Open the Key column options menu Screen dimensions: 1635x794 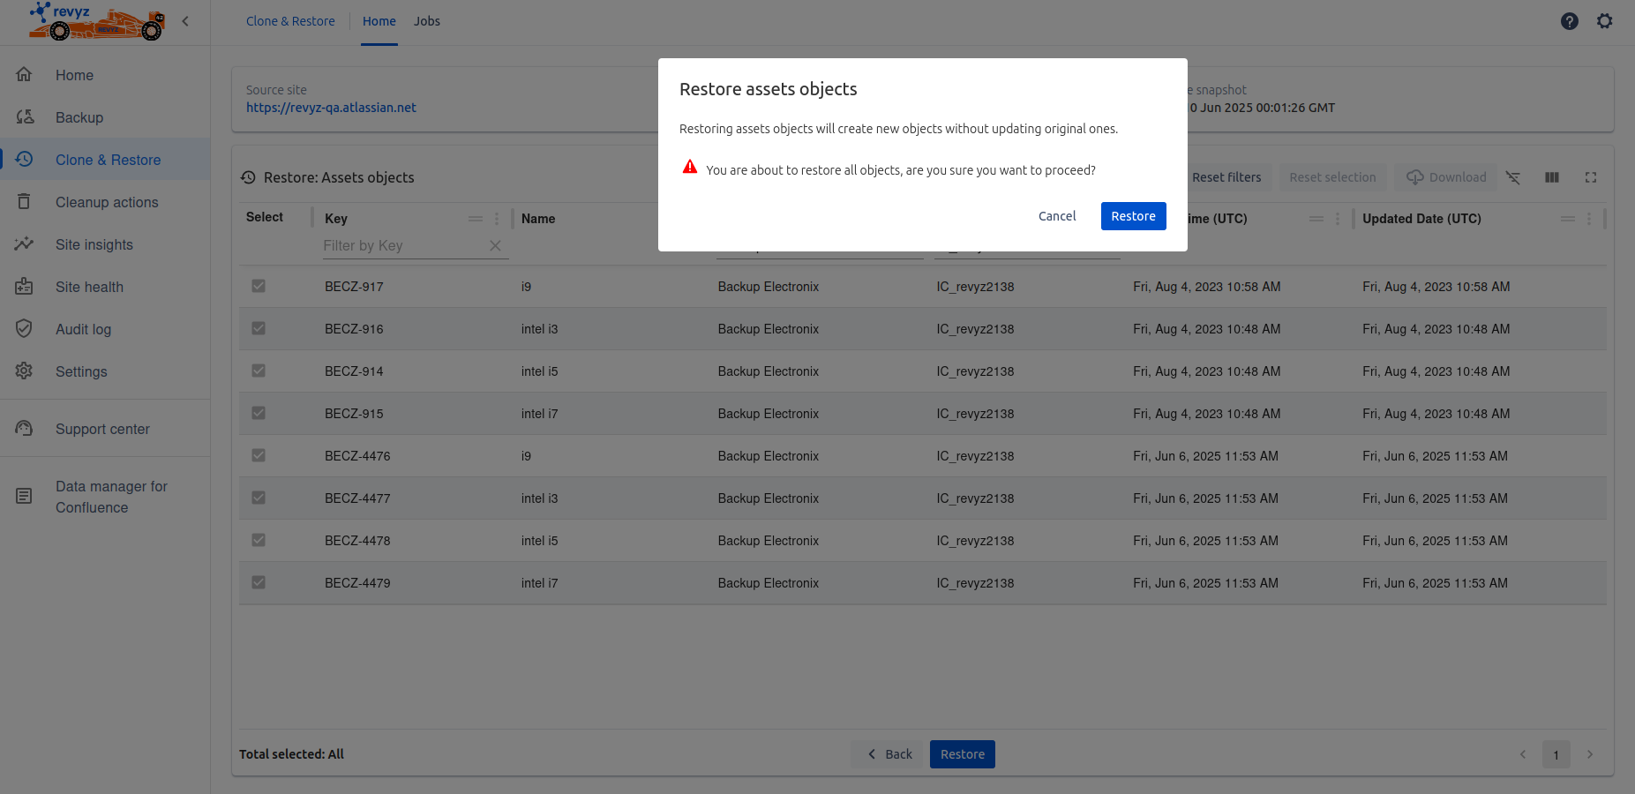pyautogui.click(x=497, y=219)
